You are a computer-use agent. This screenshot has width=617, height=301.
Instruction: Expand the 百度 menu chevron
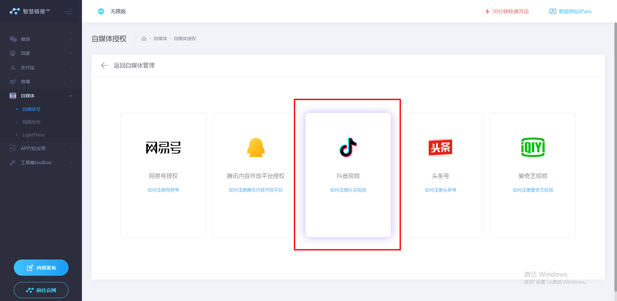pos(71,53)
